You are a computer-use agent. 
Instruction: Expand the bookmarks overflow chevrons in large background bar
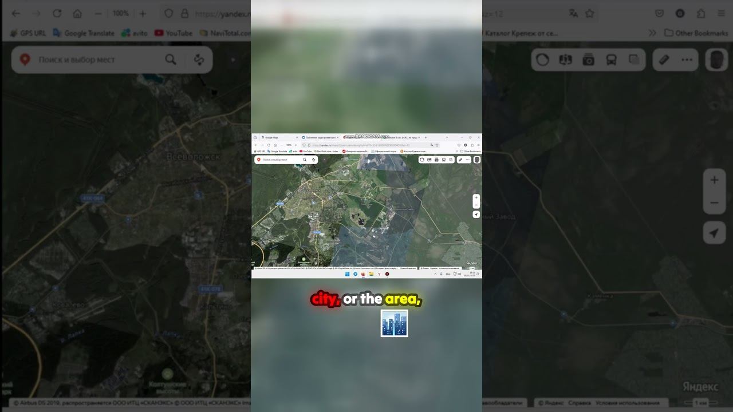[x=652, y=33]
